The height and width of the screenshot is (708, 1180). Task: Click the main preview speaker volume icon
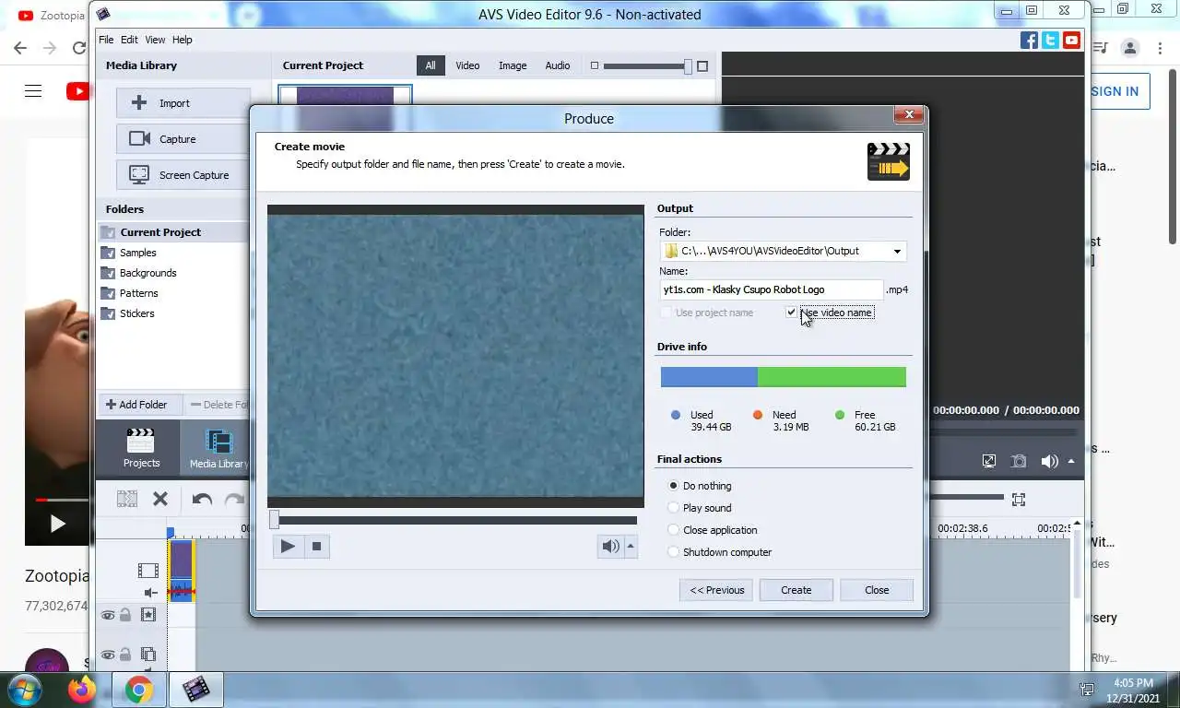1049,461
